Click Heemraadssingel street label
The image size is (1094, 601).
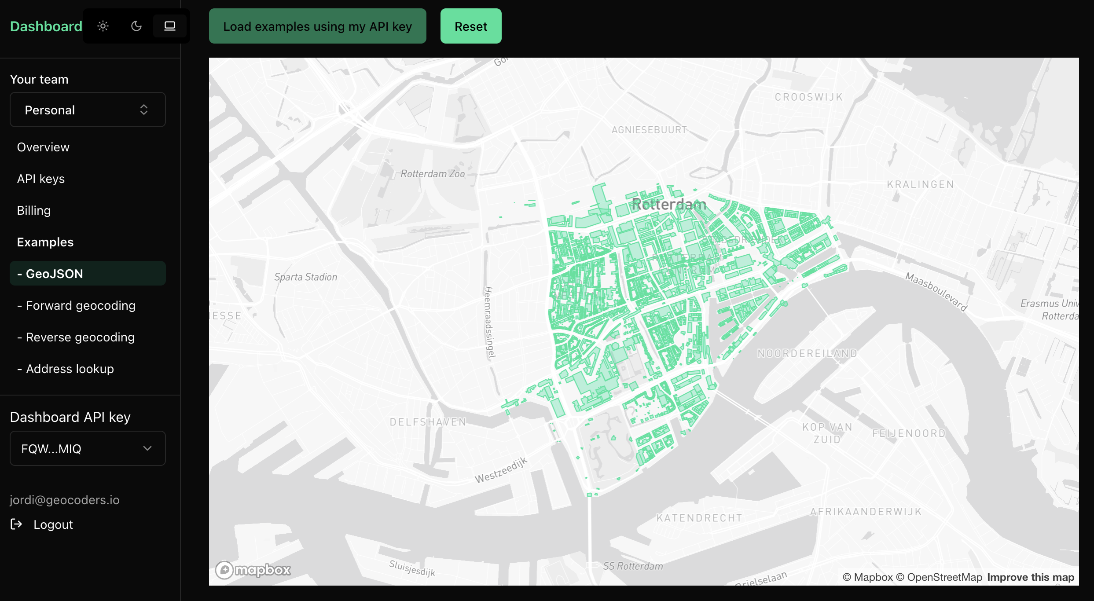pyautogui.click(x=489, y=322)
